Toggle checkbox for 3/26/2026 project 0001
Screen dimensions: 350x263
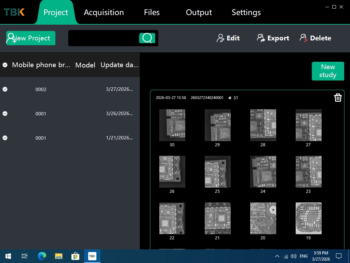(x=5, y=113)
